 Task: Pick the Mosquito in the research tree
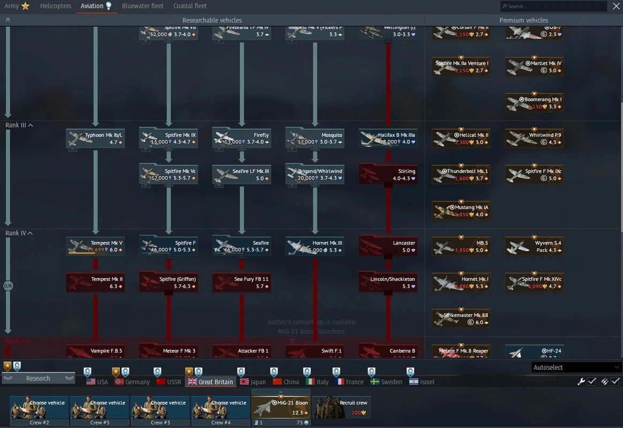(x=315, y=139)
